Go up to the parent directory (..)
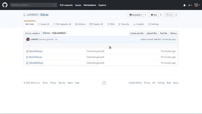This screenshot has height=114, width=202. point(30,46)
